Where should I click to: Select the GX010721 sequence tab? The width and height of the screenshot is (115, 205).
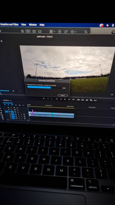pos(6,100)
